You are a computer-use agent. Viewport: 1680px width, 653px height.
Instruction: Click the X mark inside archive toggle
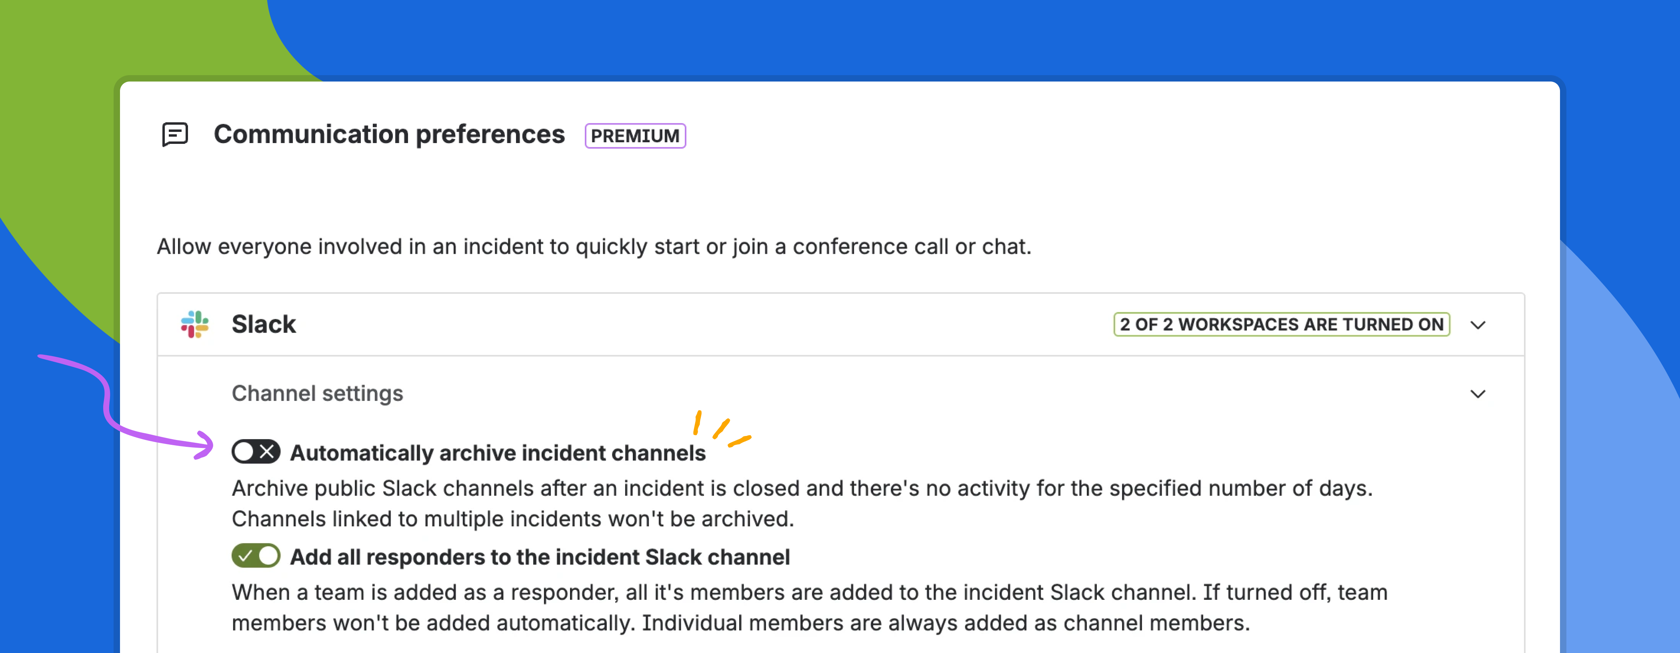[x=267, y=452]
